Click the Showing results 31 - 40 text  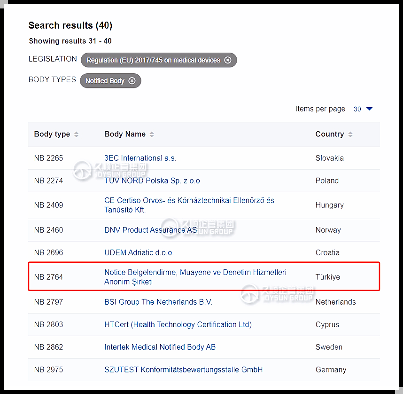[x=70, y=41]
